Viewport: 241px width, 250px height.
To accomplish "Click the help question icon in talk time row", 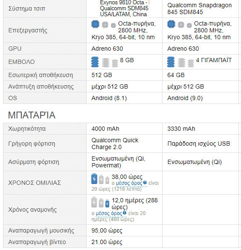I will pyautogui.click(x=145, y=182).
